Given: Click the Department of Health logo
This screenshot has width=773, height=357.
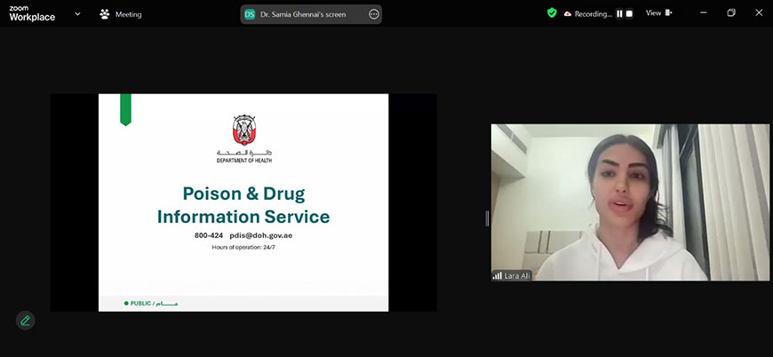Looking at the screenshot, I should [244, 139].
